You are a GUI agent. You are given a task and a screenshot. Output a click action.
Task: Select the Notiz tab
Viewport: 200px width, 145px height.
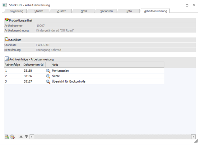pos(84,11)
